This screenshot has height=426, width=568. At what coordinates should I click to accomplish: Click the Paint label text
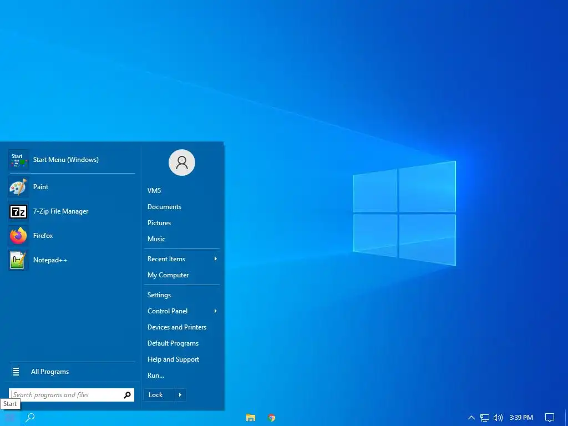pyautogui.click(x=40, y=187)
